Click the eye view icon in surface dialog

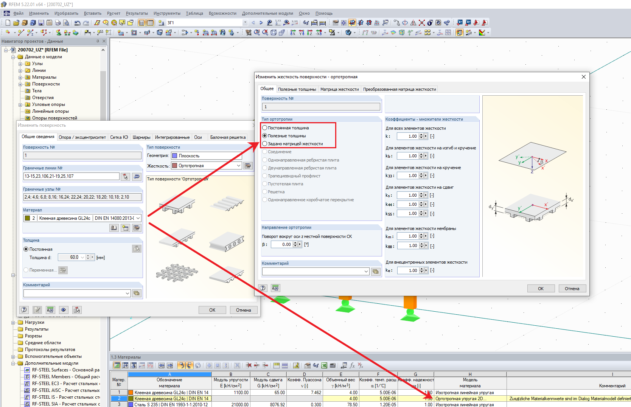64,310
